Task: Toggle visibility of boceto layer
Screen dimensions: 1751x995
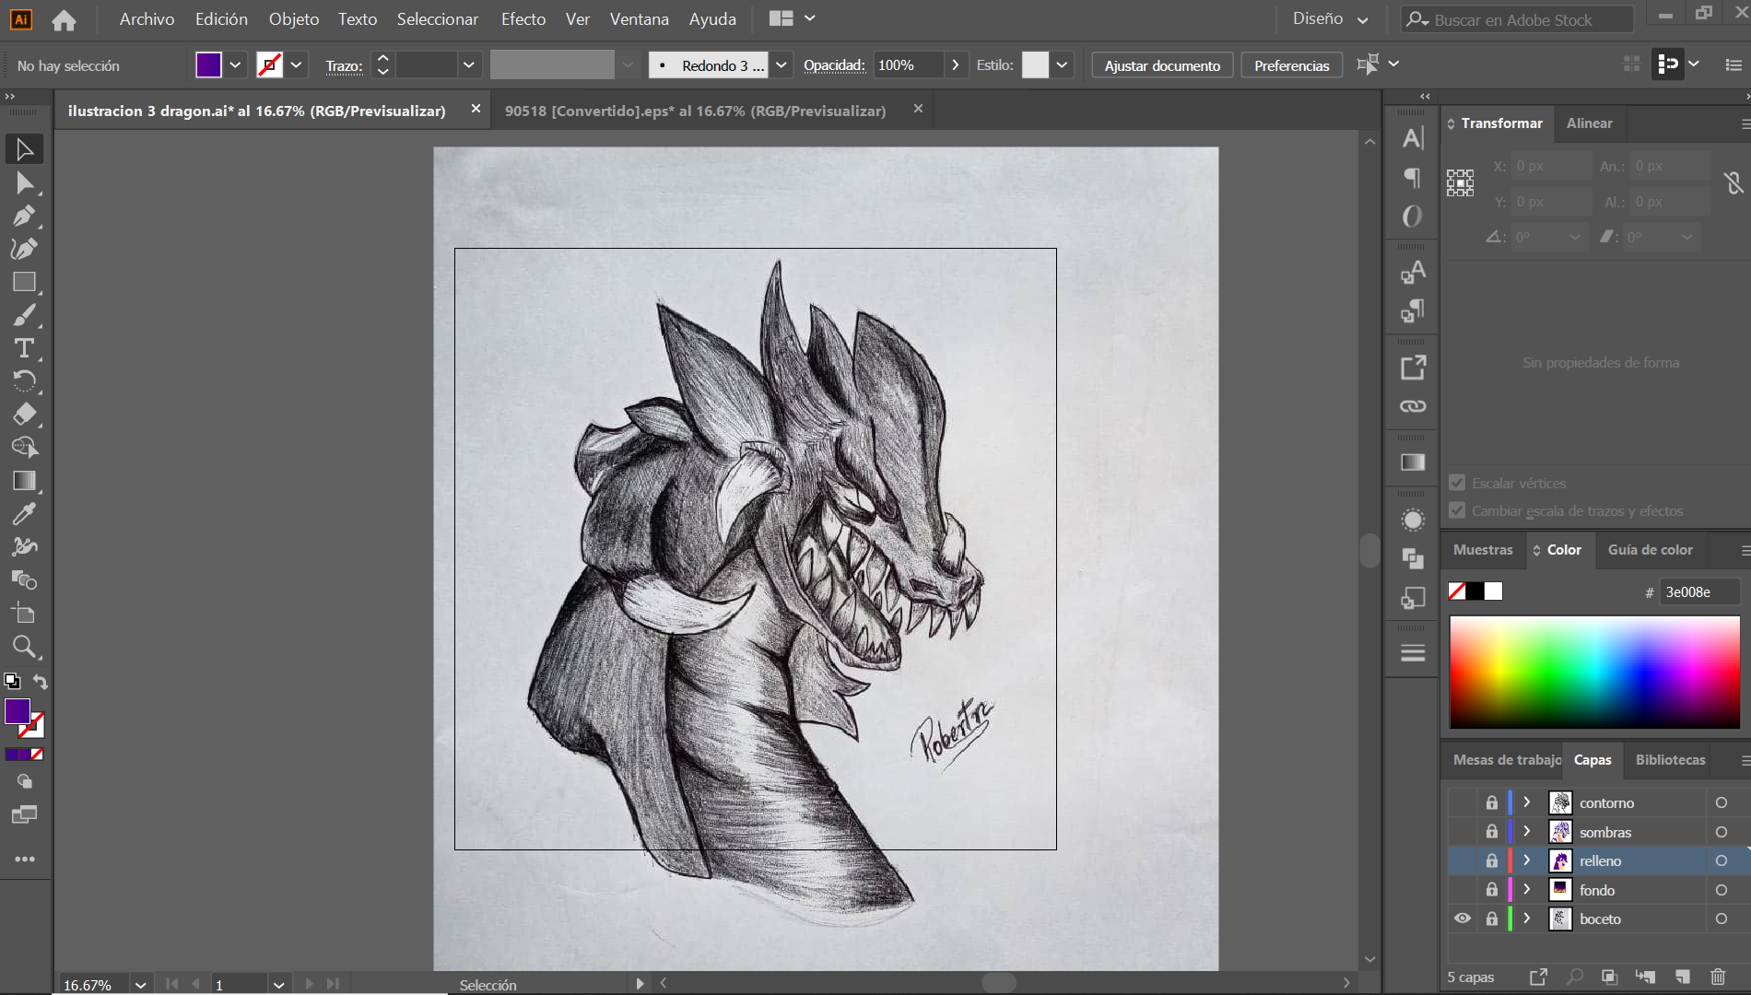Action: 1463,919
